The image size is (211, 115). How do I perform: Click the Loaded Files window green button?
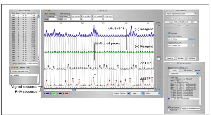click(x=17, y=68)
